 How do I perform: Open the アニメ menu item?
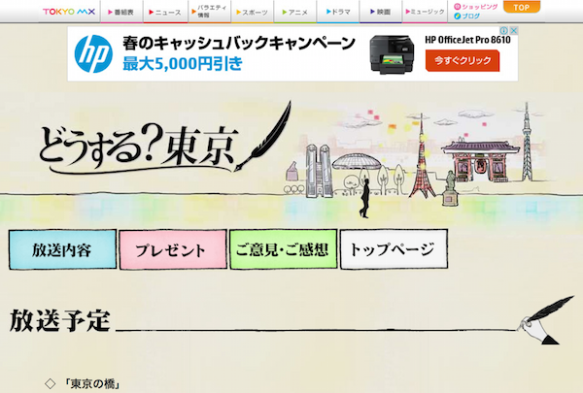(x=295, y=12)
